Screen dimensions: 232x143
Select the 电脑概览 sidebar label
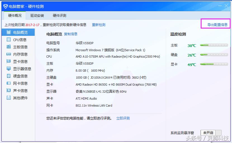(x=20, y=32)
